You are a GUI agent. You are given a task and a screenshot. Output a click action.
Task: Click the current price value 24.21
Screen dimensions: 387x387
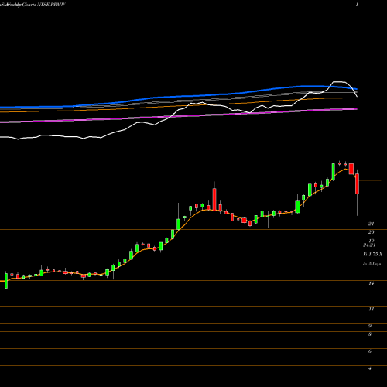[369, 245]
